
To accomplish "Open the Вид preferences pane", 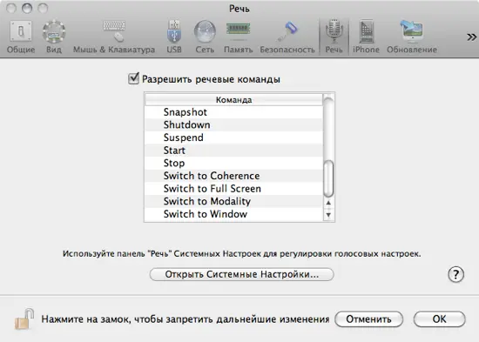I will [x=54, y=37].
